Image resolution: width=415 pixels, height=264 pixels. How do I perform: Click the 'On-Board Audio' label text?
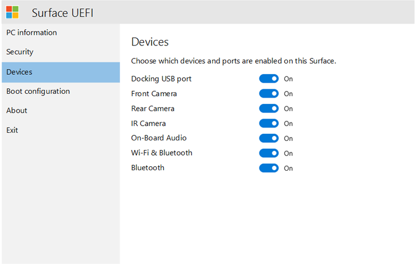[x=159, y=138]
